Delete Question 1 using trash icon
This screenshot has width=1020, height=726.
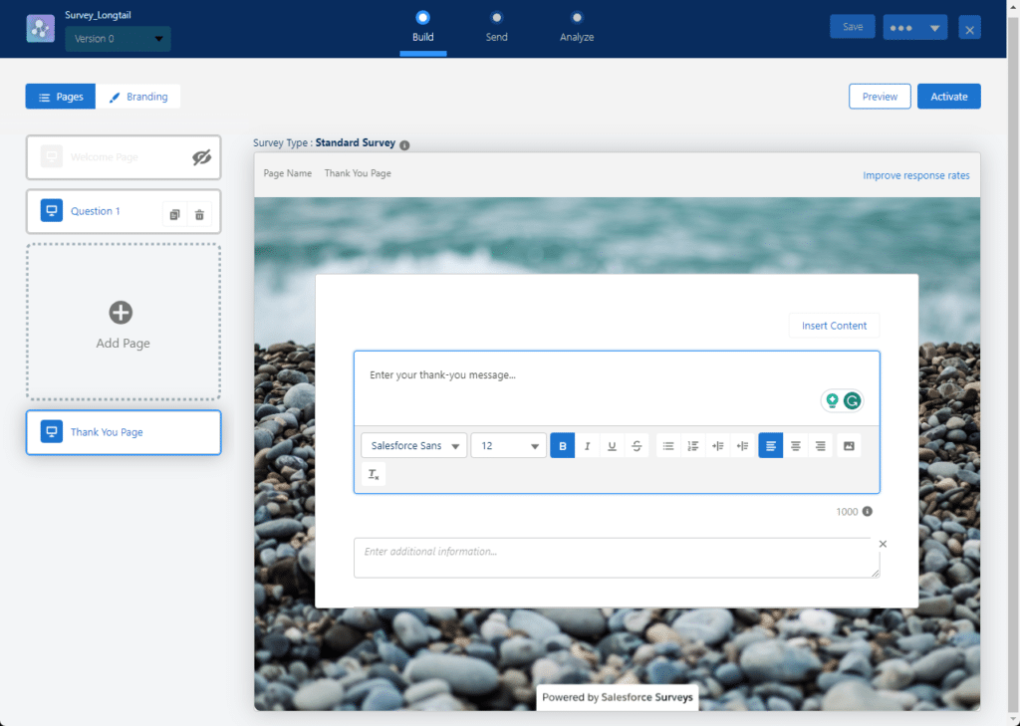pyautogui.click(x=199, y=214)
